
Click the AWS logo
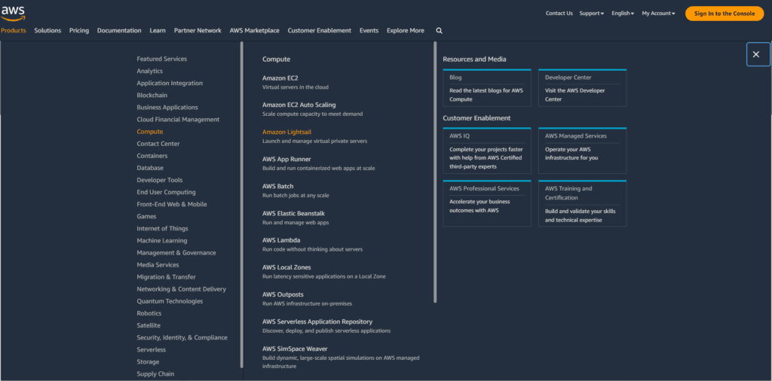[13, 14]
